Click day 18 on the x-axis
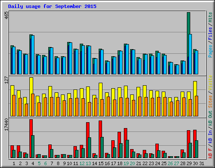 pos(120,163)
